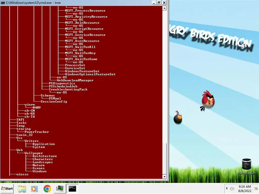
Task: Click the zh-HK entry
Action: point(30,114)
